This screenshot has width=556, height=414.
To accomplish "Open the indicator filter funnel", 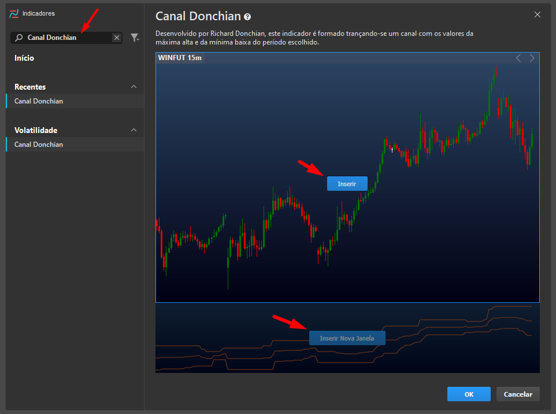I will click(135, 38).
